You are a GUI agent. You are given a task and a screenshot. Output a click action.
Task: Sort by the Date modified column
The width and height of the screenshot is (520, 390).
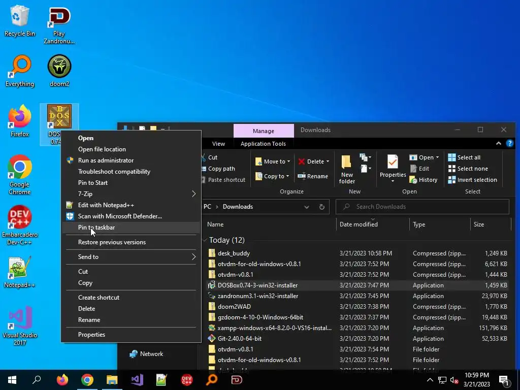[x=373, y=224]
